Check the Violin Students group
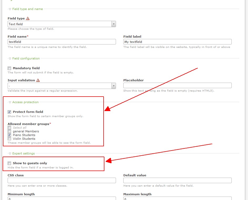 click(x=9, y=139)
